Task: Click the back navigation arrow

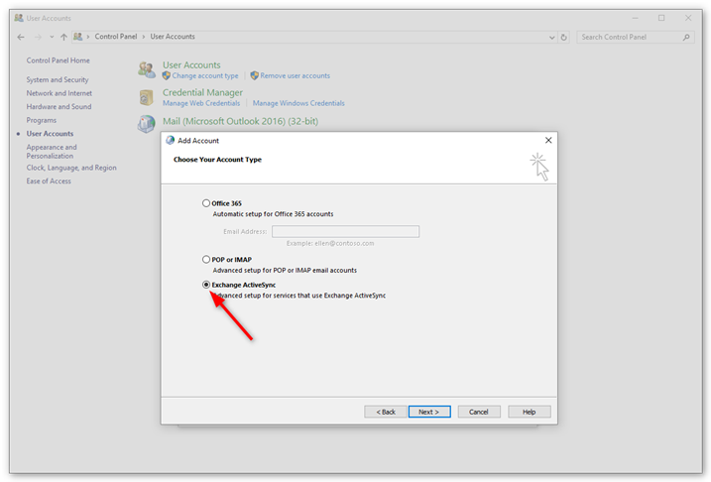Action: click(21, 37)
